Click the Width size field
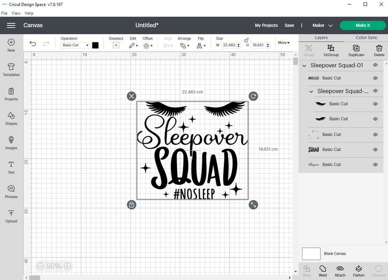This screenshot has height=280, width=388. pos(229,45)
